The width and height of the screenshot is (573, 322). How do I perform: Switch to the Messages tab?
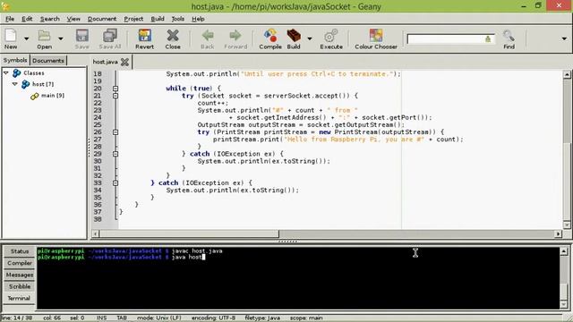(x=20, y=275)
